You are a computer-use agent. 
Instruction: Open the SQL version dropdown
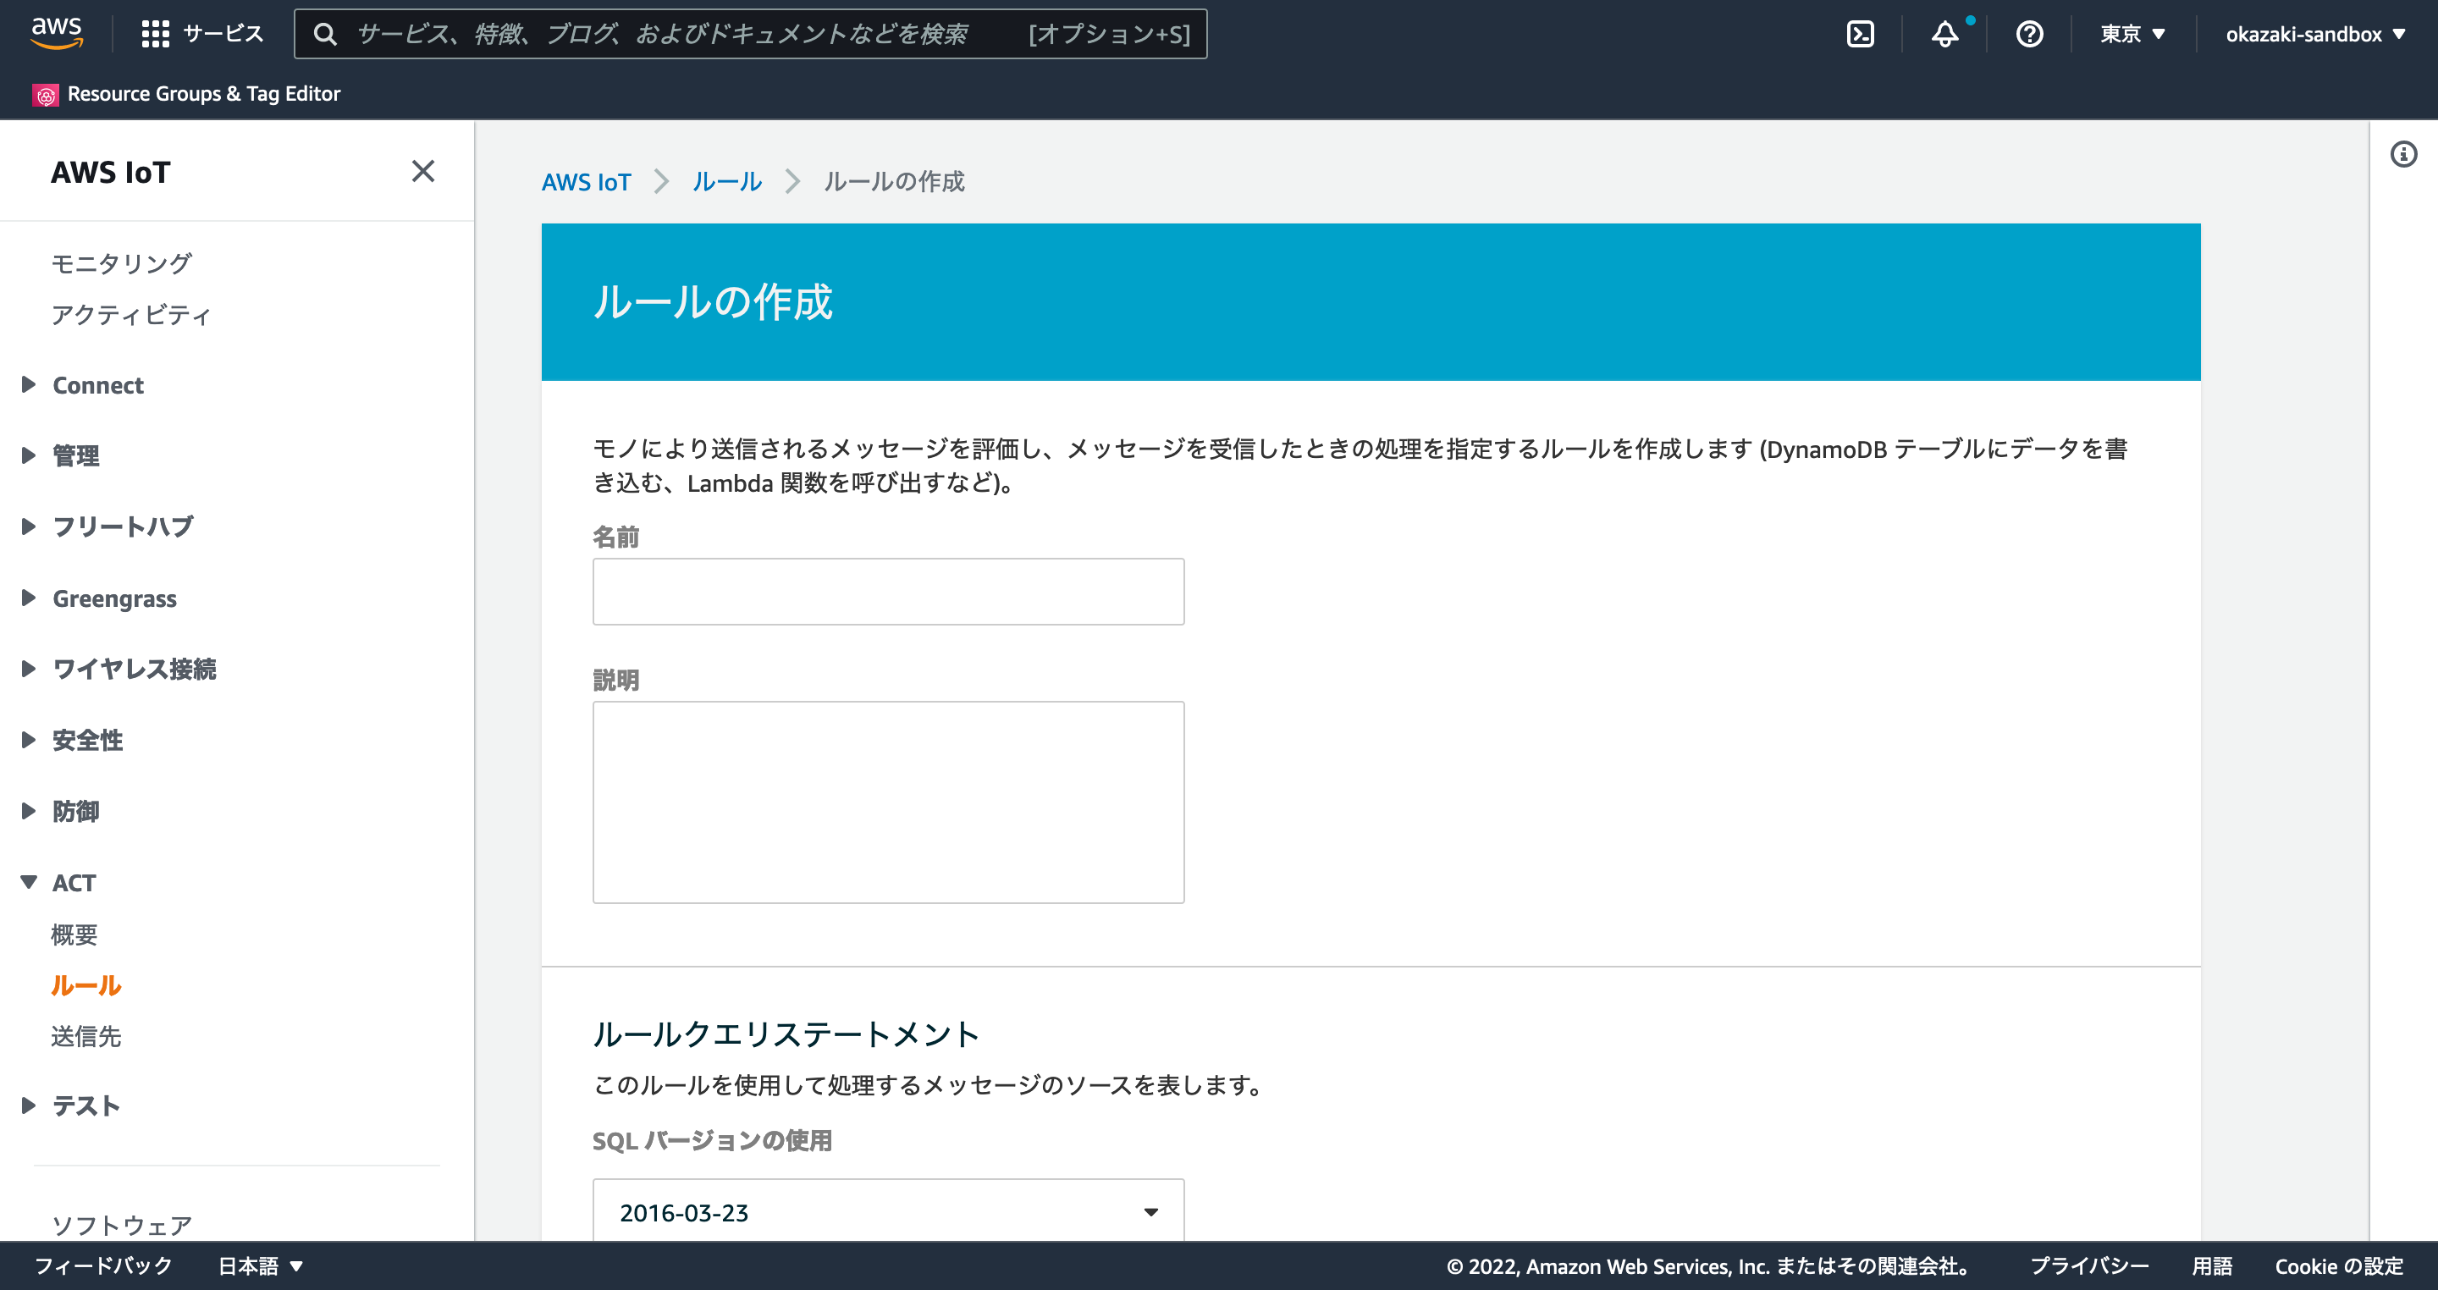tap(888, 1211)
